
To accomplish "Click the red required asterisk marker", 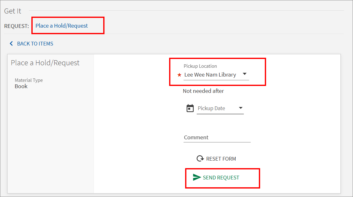I will pos(179,75).
